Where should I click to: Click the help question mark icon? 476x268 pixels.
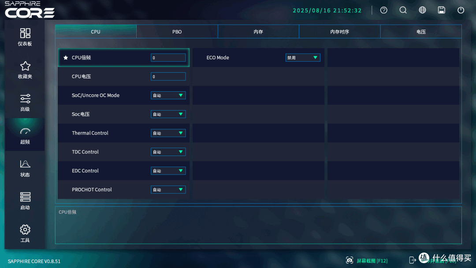pos(384,10)
